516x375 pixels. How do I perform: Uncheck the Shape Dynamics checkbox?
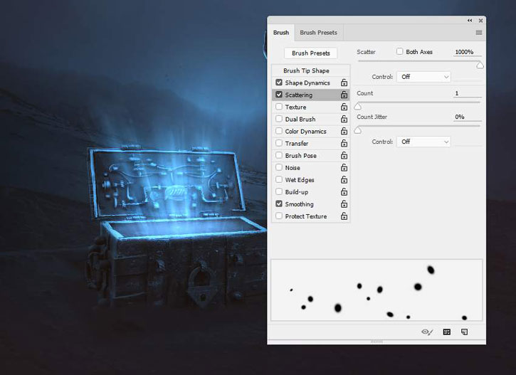(279, 83)
